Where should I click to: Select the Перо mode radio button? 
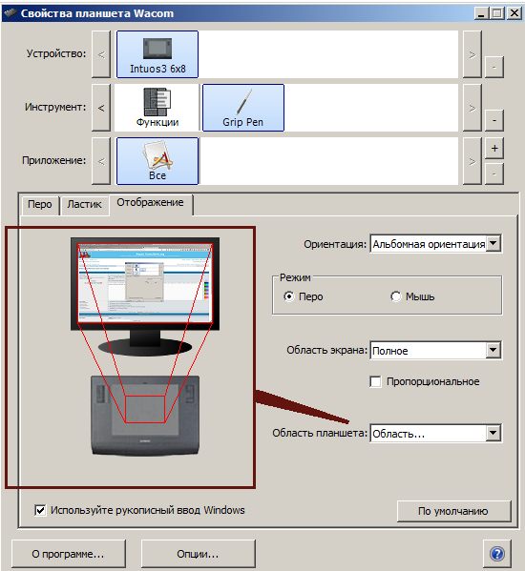pos(288,296)
